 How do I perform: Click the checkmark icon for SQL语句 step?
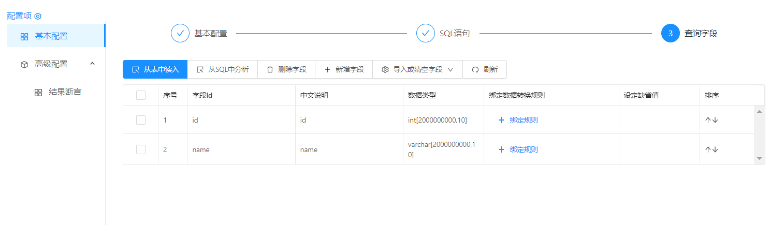tap(426, 33)
